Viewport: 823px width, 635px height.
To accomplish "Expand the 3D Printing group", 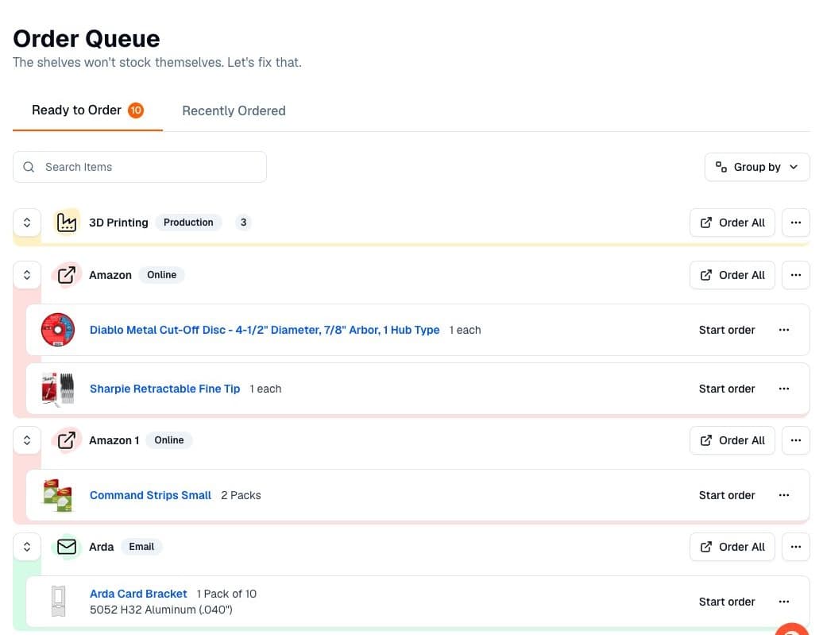I will [x=27, y=223].
